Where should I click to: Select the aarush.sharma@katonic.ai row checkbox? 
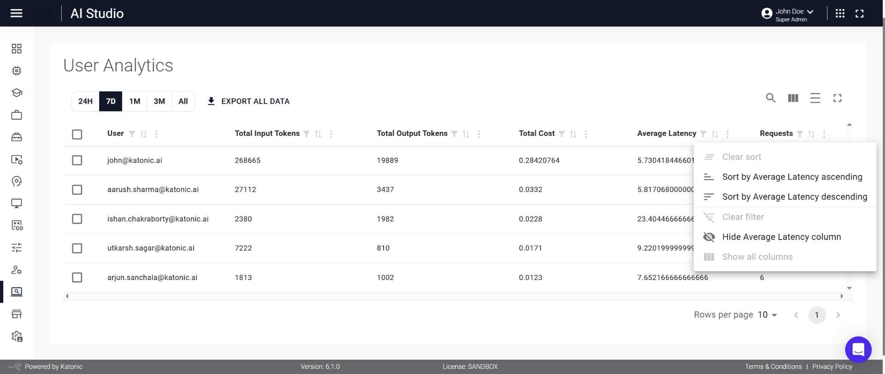click(77, 190)
